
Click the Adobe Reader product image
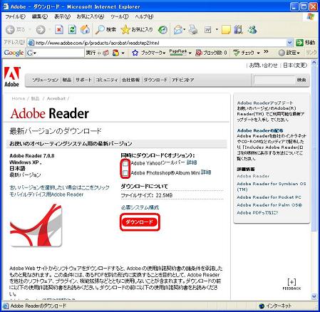[x=36, y=225]
